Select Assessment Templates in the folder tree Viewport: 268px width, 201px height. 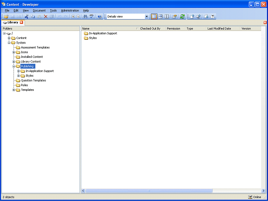pyautogui.click(x=35, y=47)
